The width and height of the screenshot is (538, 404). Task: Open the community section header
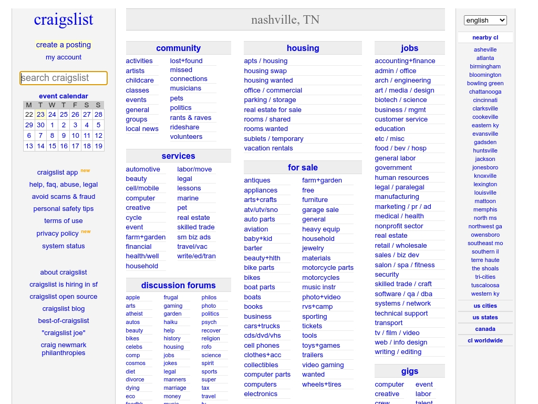pyautogui.click(x=179, y=48)
